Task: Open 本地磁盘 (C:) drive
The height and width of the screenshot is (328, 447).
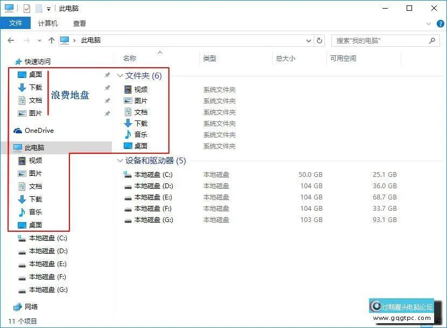Action: tap(153, 174)
